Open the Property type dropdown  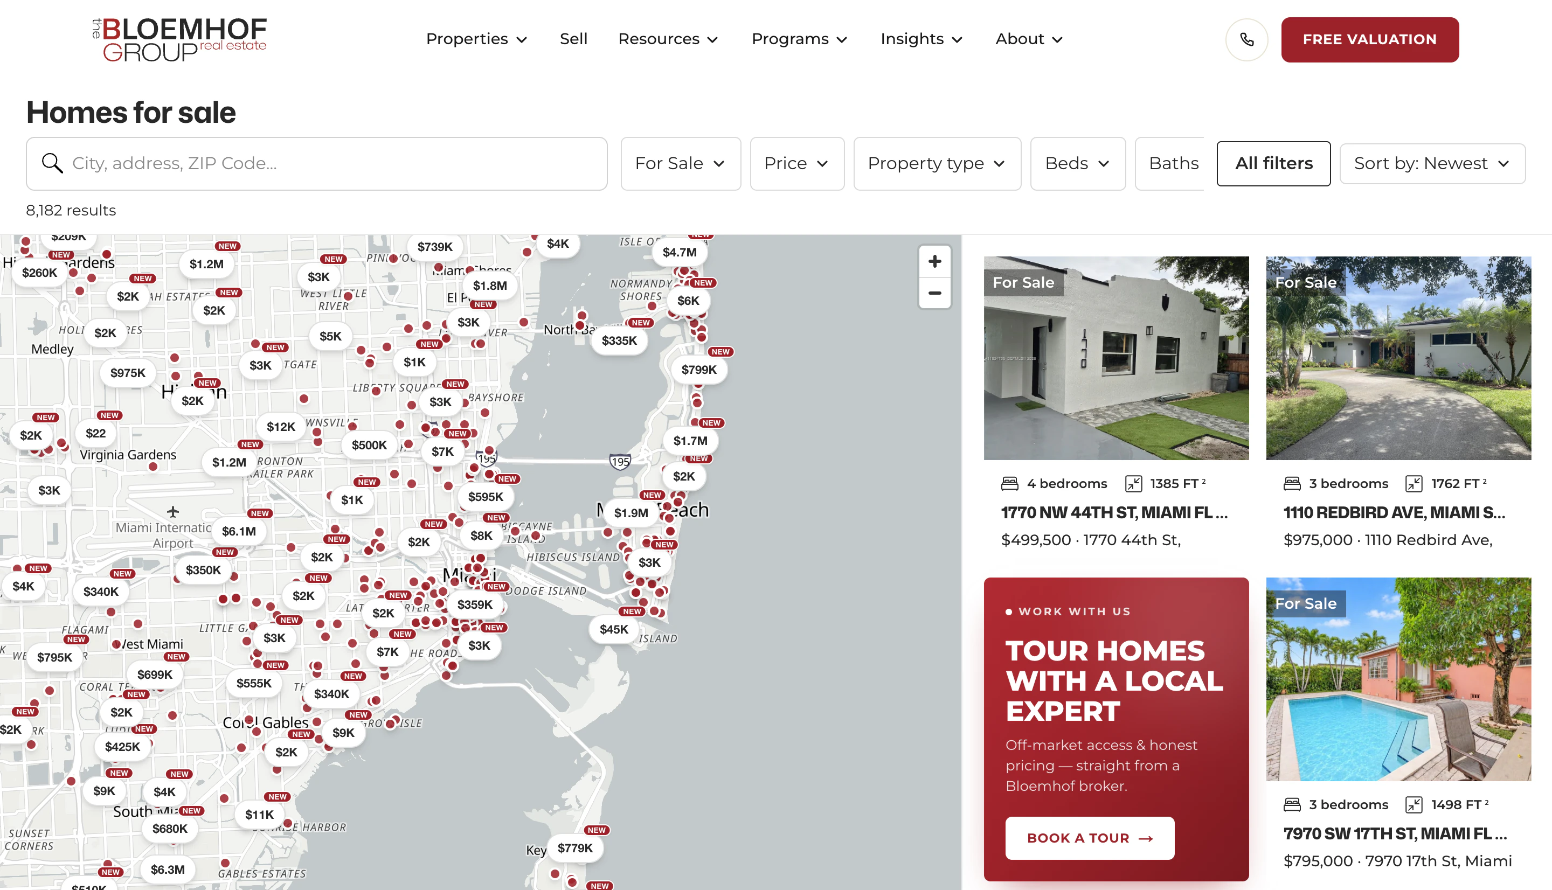[937, 164]
